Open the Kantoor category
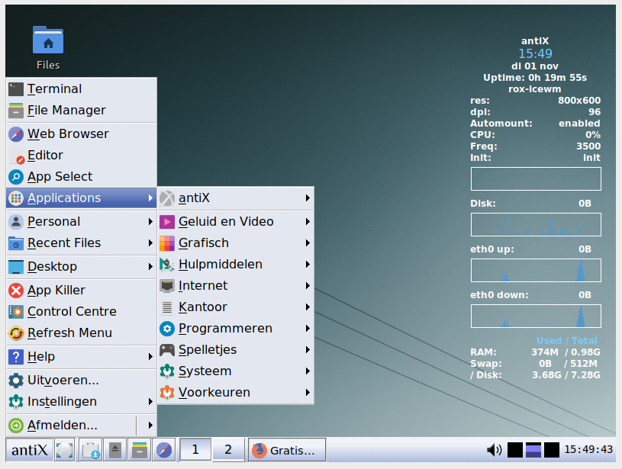This screenshot has height=469, width=622. (x=203, y=307)
